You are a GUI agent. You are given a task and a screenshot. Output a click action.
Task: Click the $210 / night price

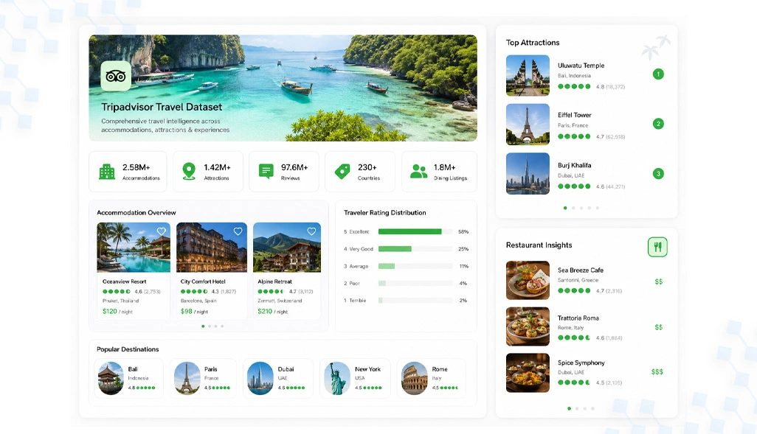coord(273,312)
